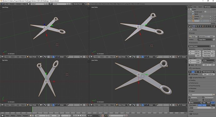Click the red auto-keyframe record button

[103, 115]
